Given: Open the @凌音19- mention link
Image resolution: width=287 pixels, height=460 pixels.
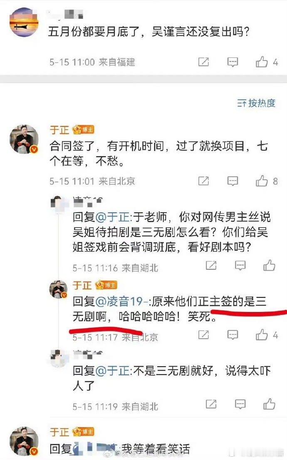Looking at the screenshot, I should 123,301.
